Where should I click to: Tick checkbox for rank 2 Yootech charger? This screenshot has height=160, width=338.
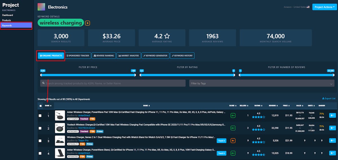(40, 128)
